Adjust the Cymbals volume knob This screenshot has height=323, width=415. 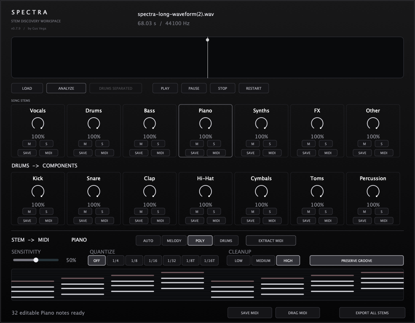click(x=261, y=191)
